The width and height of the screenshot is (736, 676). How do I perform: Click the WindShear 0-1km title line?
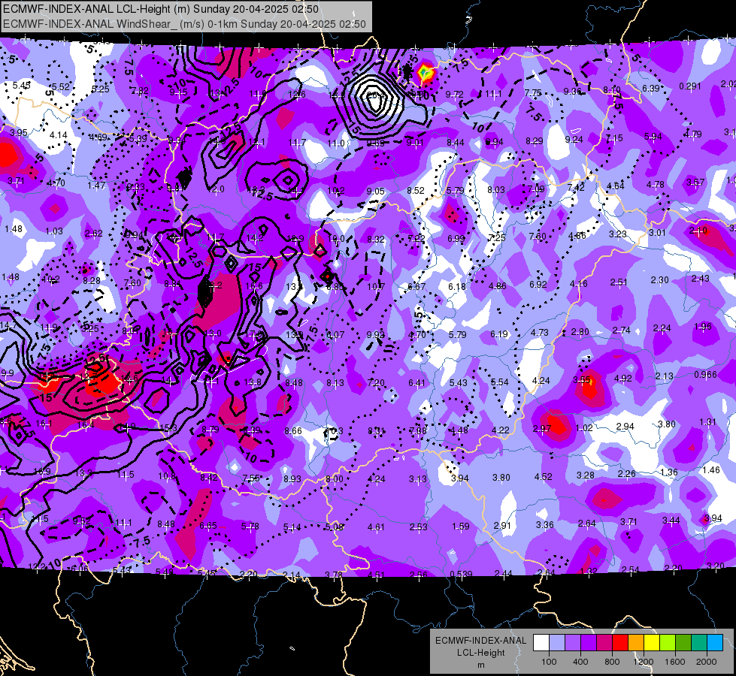pos(184,24)
